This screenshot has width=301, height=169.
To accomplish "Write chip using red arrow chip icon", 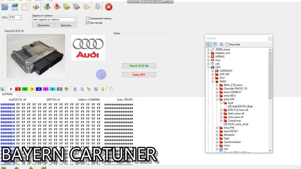I will (x=56, y=7).
